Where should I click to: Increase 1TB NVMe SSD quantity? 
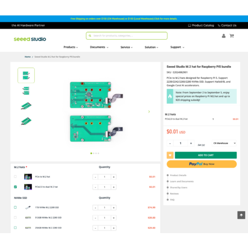pos(114,208)
